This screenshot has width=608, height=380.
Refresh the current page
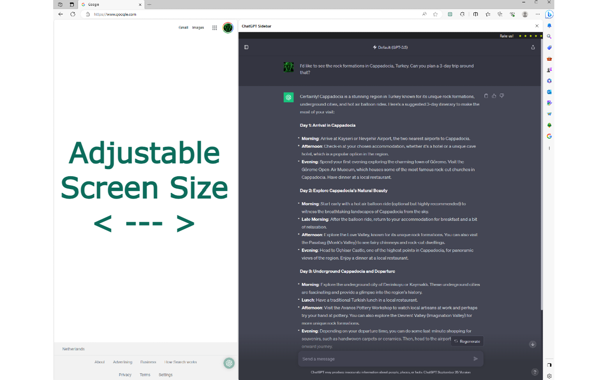(x=73, y=14)
